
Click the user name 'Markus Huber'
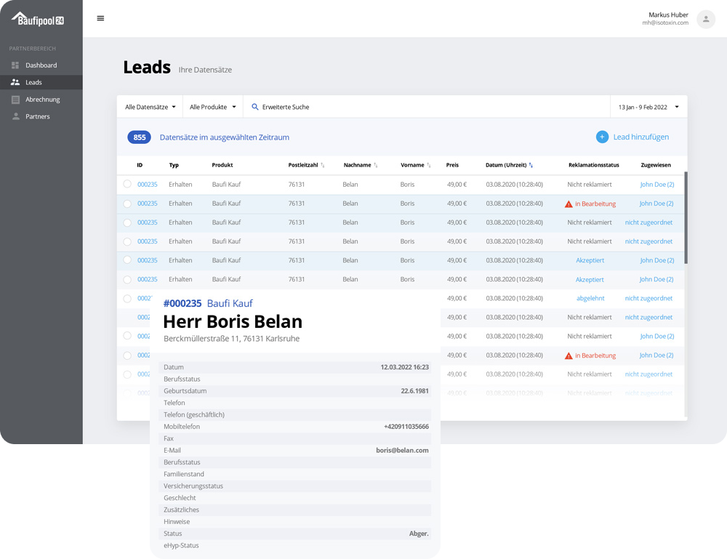click(668, 15)
